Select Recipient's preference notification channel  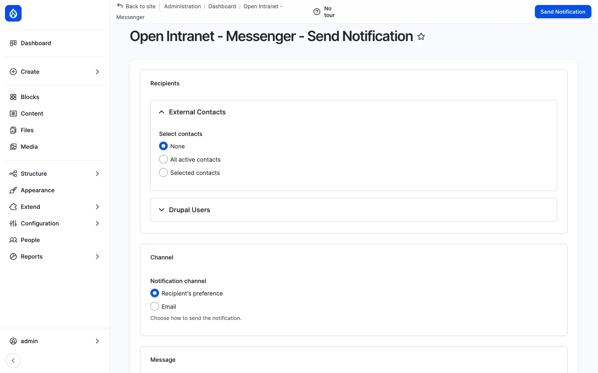[x=155, y=293]
